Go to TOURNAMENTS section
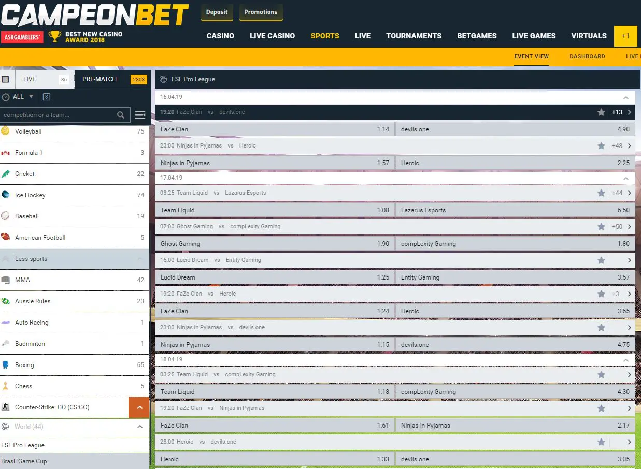 414,36
